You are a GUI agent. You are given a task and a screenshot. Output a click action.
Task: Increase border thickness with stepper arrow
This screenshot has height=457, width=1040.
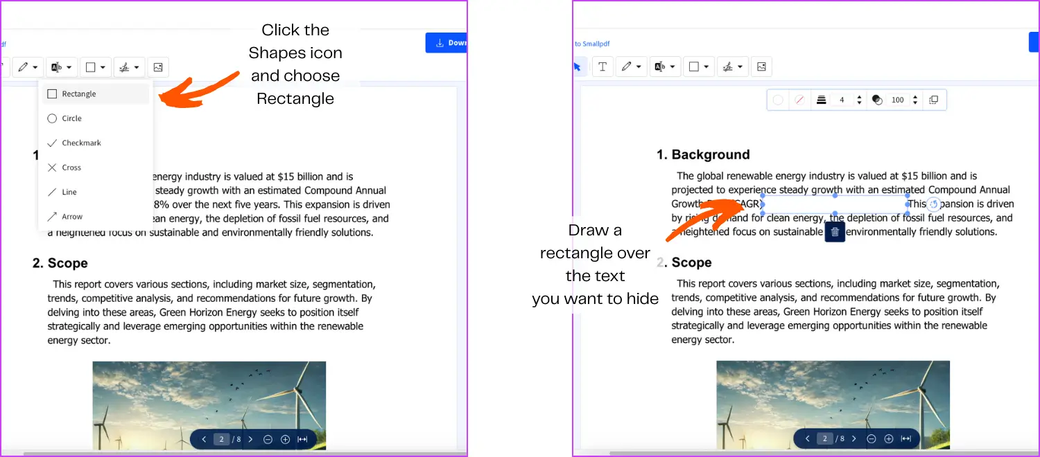point(860,96)
